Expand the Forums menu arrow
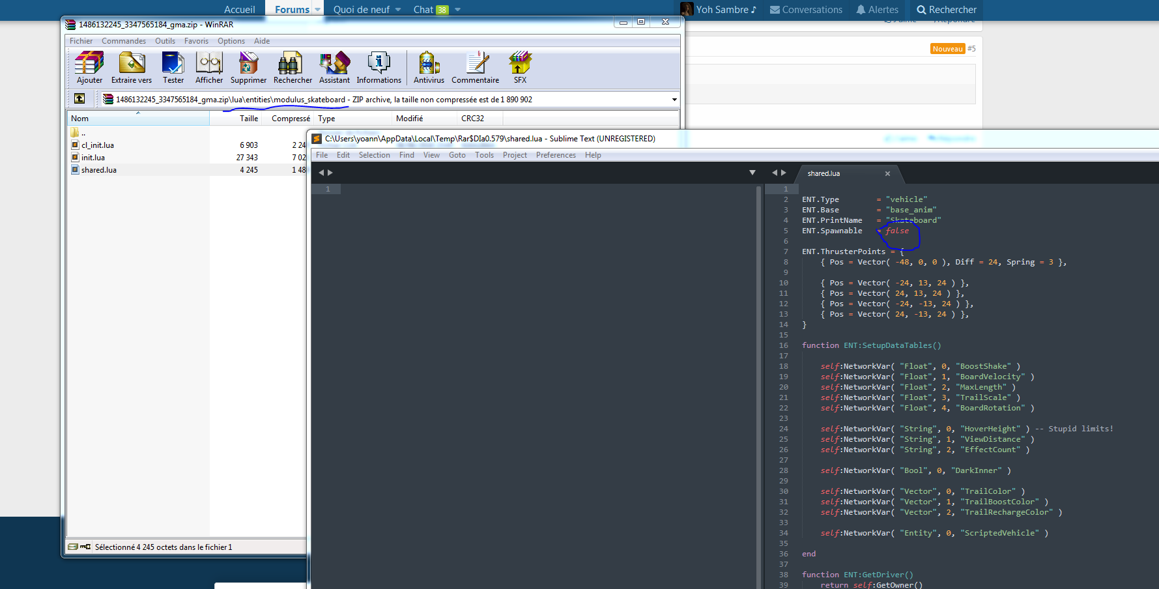 318,10
